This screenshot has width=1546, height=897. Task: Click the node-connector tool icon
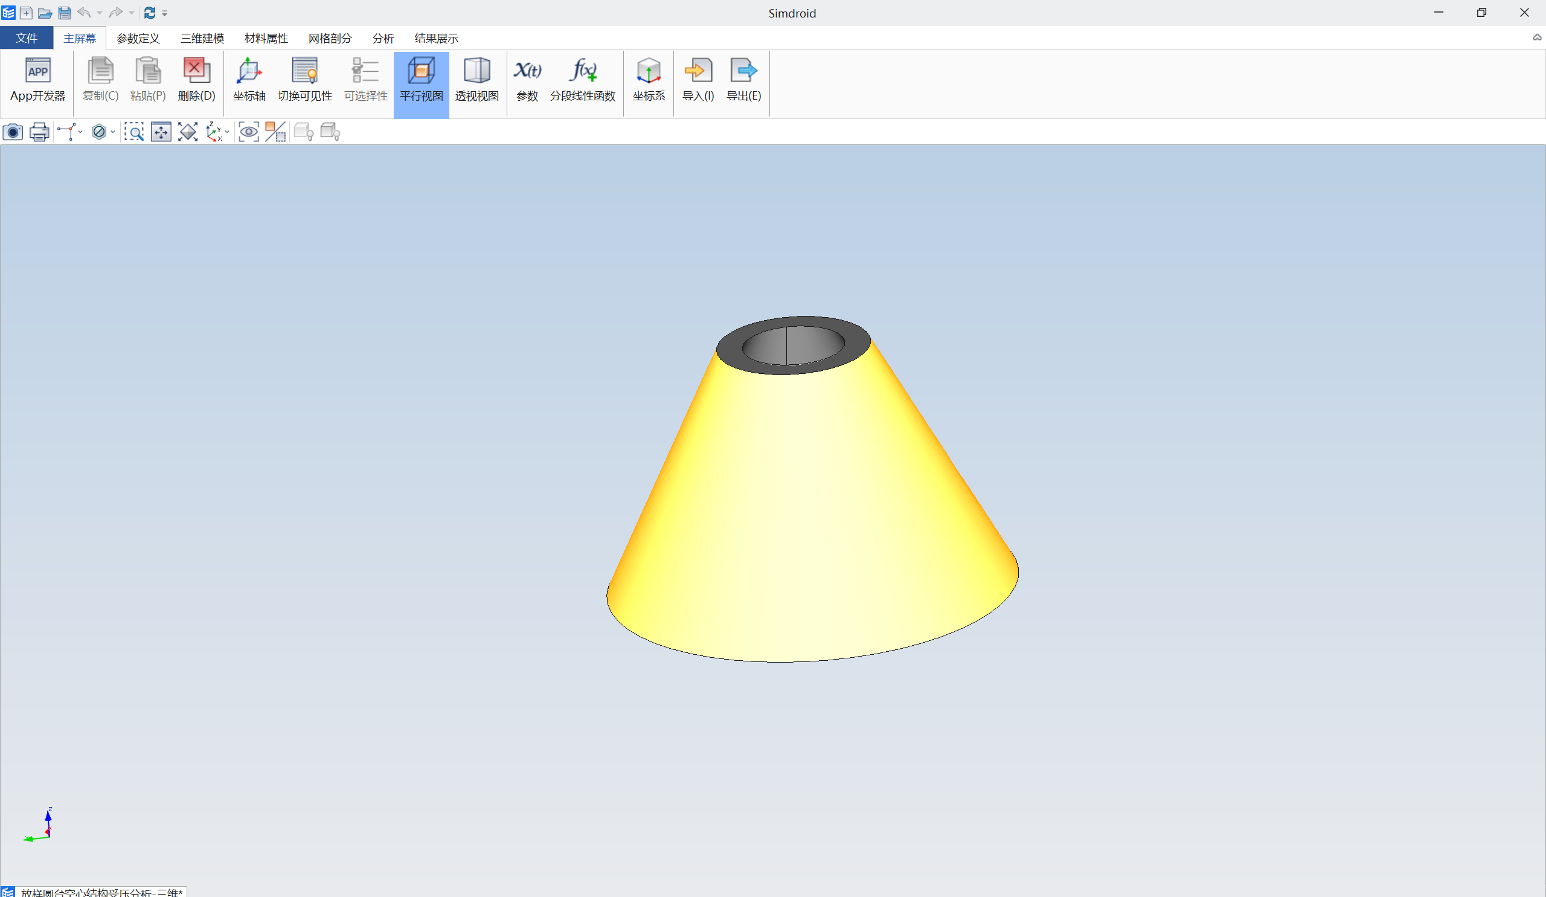(x=66, y=132)
